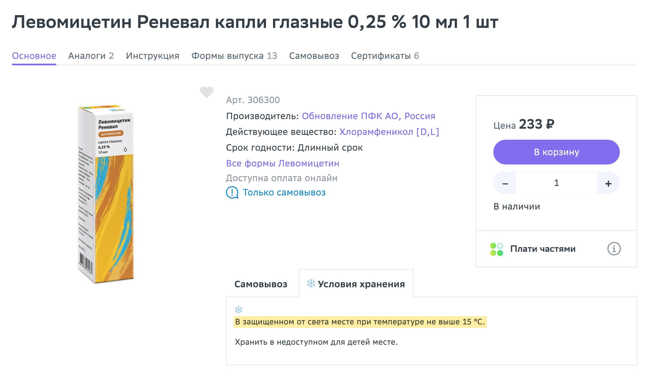The height and width of the screenshot is (383, 648).
Task: Click the Только самовывоз link
Action: [x=284, y=193]
